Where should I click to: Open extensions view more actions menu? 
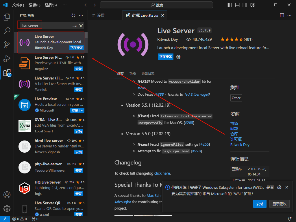[81, 15]
